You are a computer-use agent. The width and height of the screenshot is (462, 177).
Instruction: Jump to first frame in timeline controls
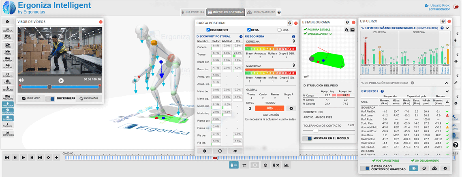click(x=7, y=158)
